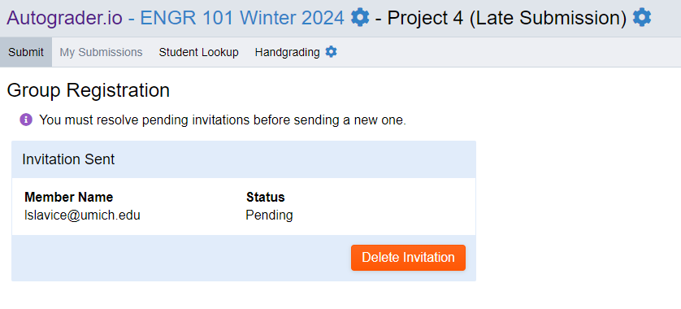Click the Invitation Sent panel header
This screenshot has height=309, width=681.
(244, 159)
